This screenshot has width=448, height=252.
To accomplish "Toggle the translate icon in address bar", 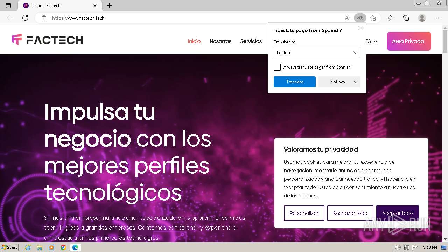I will (360, 18).
